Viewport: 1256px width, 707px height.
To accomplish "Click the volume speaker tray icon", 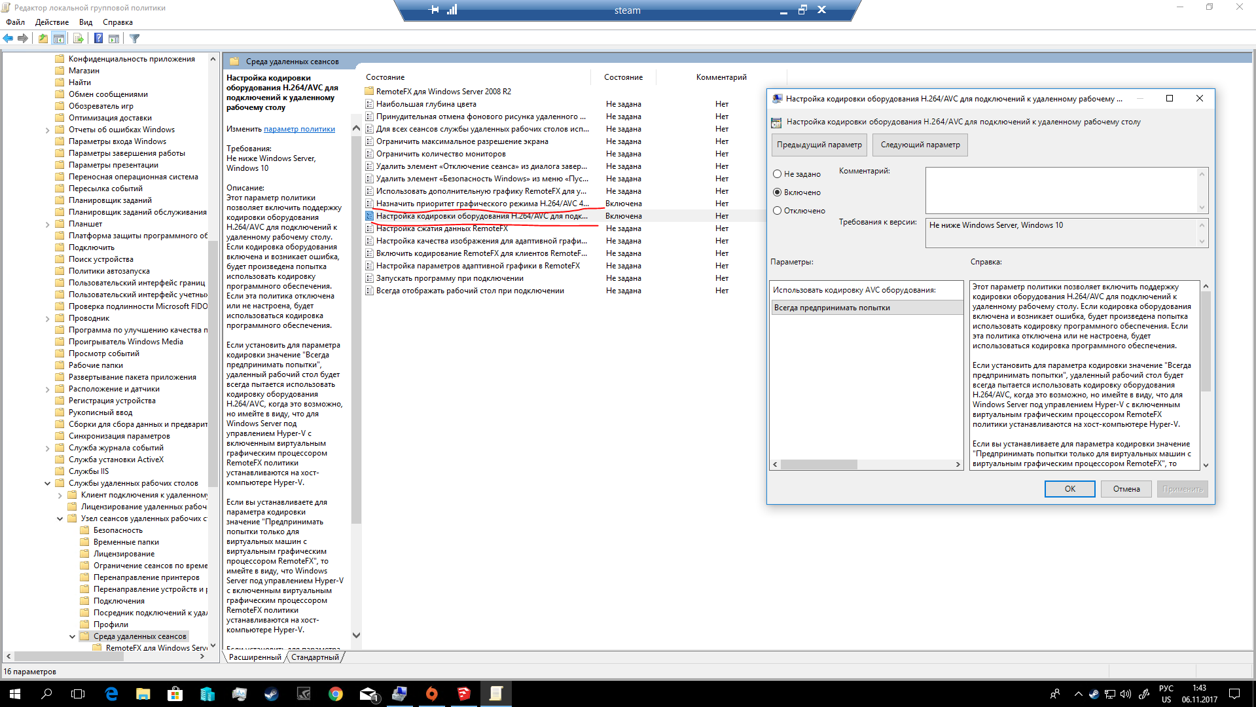I will [x=1126, y=694].
